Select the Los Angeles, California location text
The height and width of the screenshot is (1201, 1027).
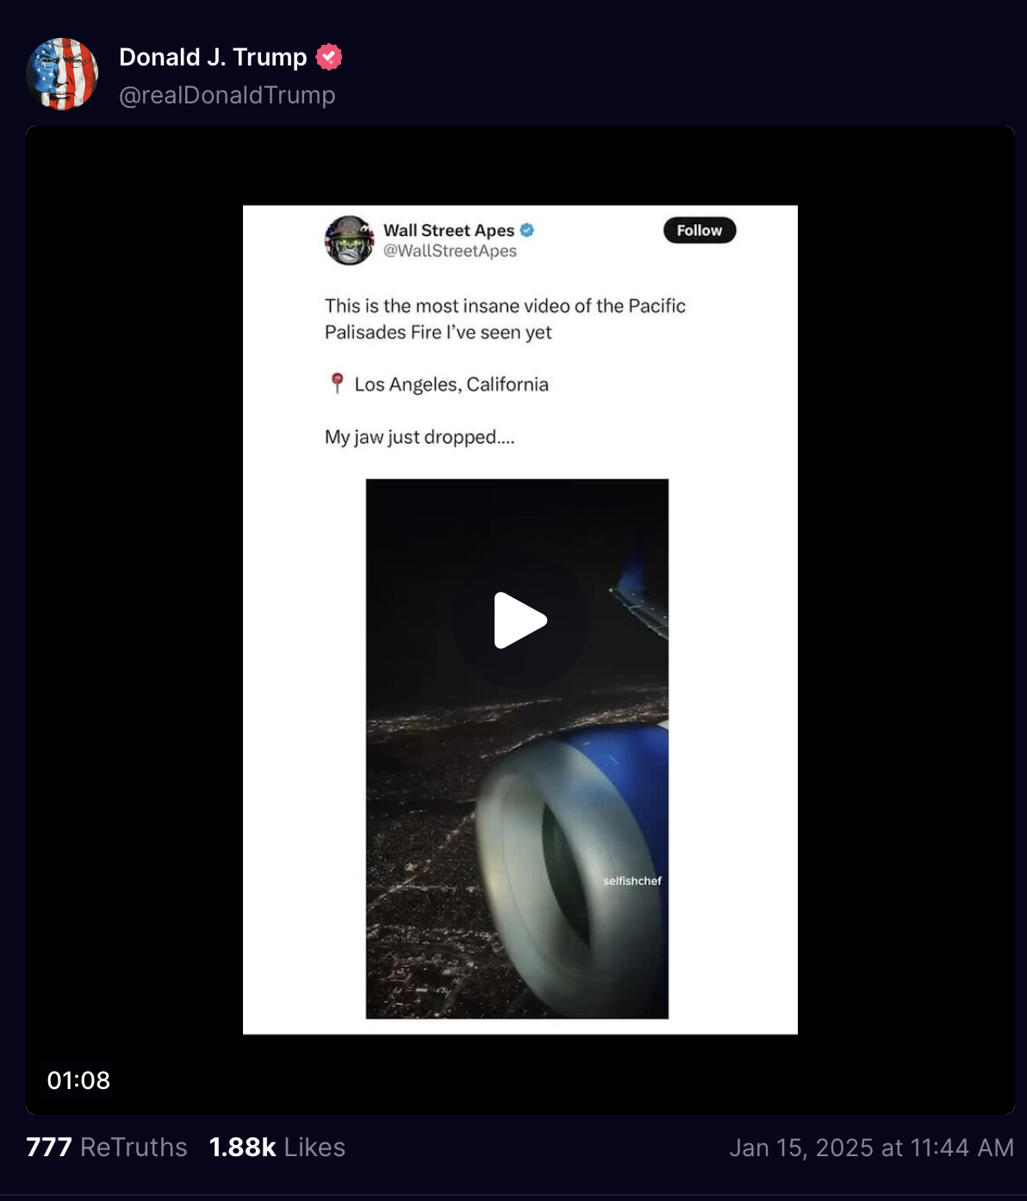coord(451,384)
